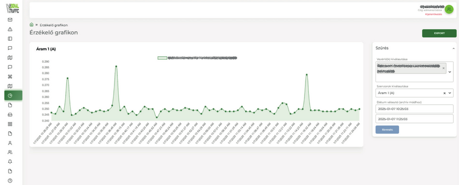Click the panel layout sidebar icon
Viewport: 459px width, 185px height.
[10, 38]
